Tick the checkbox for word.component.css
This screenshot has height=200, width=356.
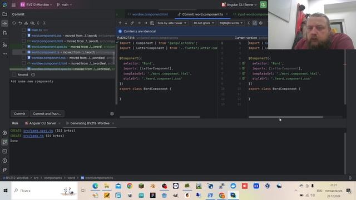pos(24,36)
